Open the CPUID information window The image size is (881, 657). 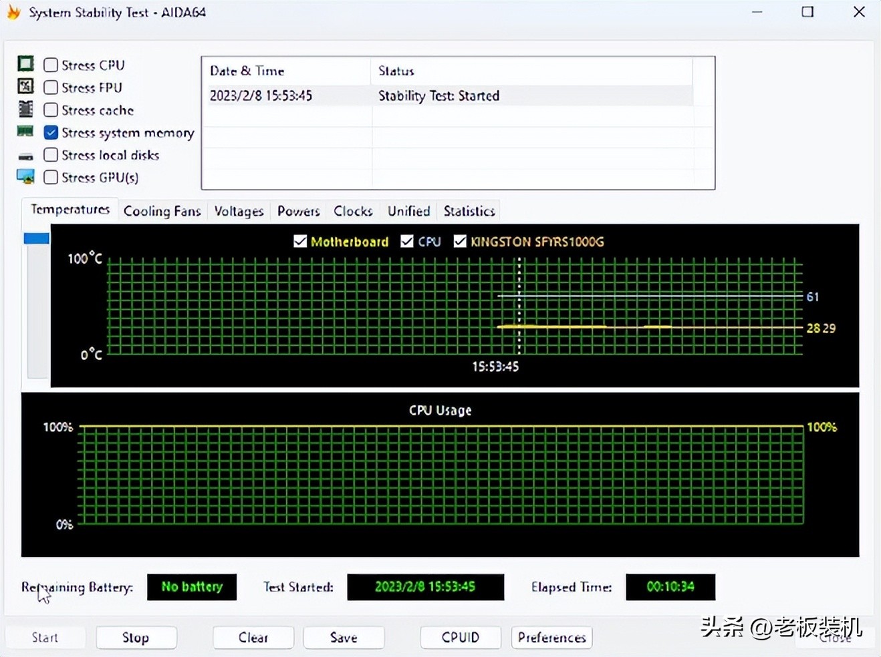click(x=460, y=637)
